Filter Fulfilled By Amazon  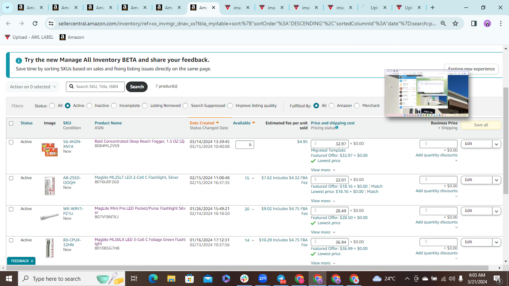tap(332, 106)
